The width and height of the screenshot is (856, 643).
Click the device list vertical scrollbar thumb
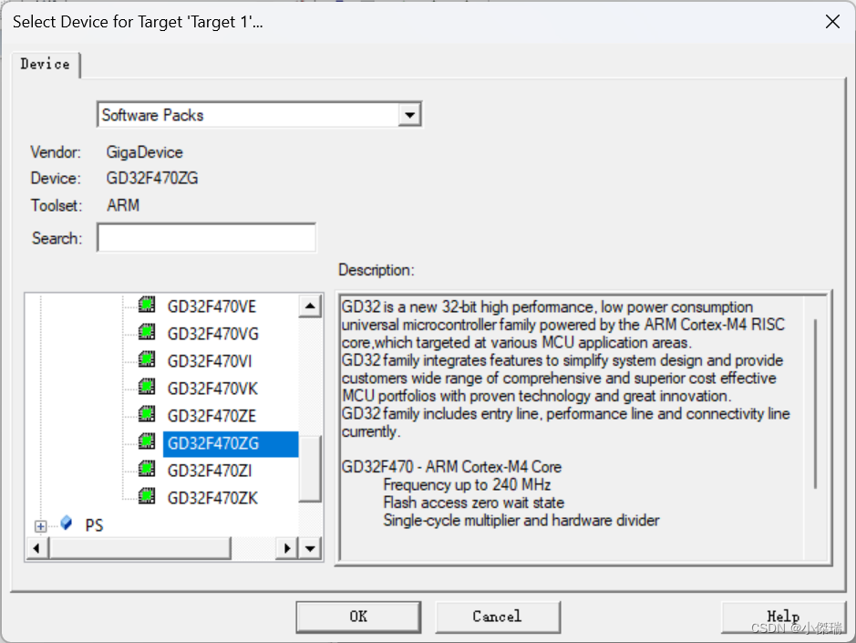(x=310, y=468)
